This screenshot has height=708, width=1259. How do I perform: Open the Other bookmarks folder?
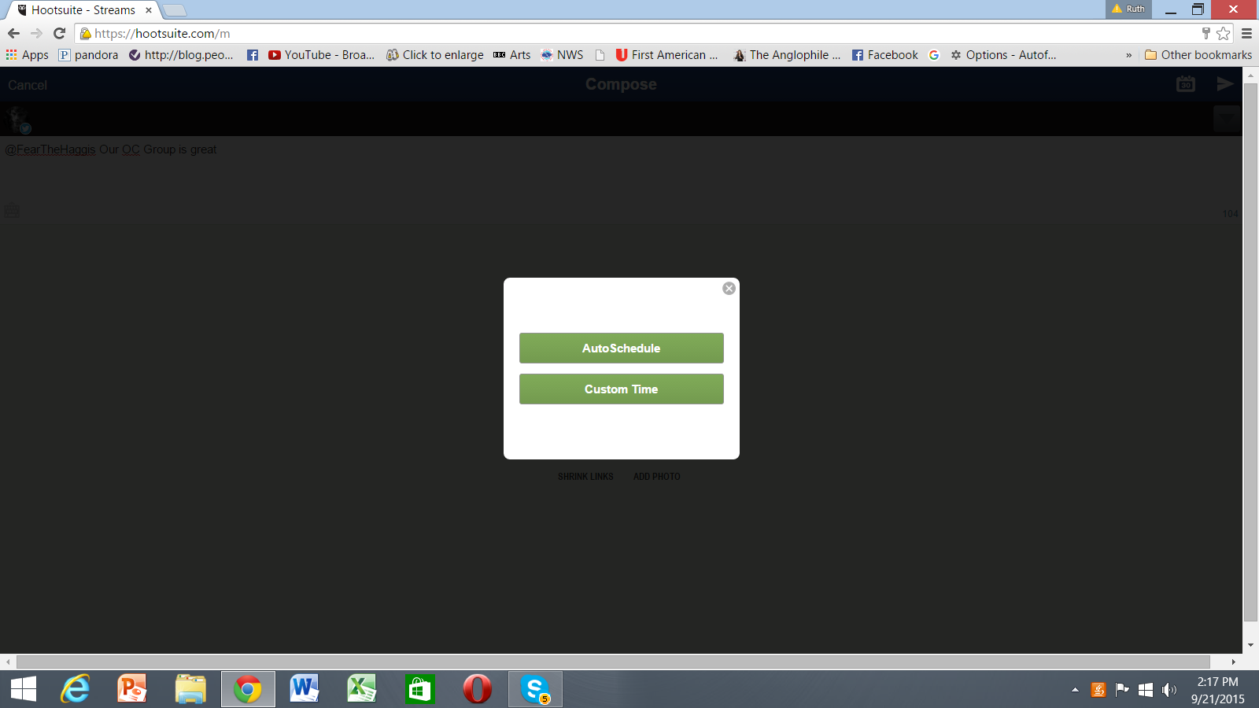coord(1198,55)
